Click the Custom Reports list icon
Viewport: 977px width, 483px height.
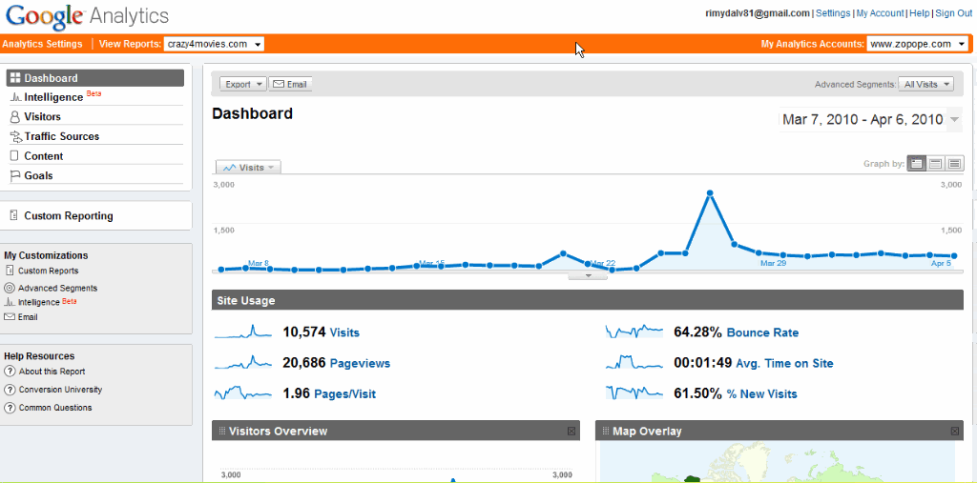click(x=10, y=271)
